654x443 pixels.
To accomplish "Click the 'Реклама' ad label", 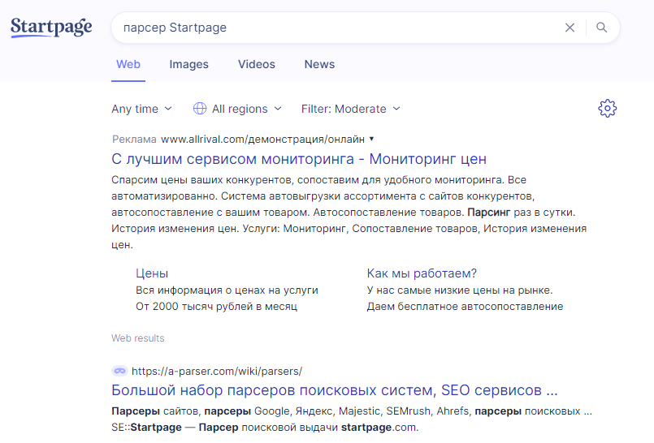I will [134, 139].
